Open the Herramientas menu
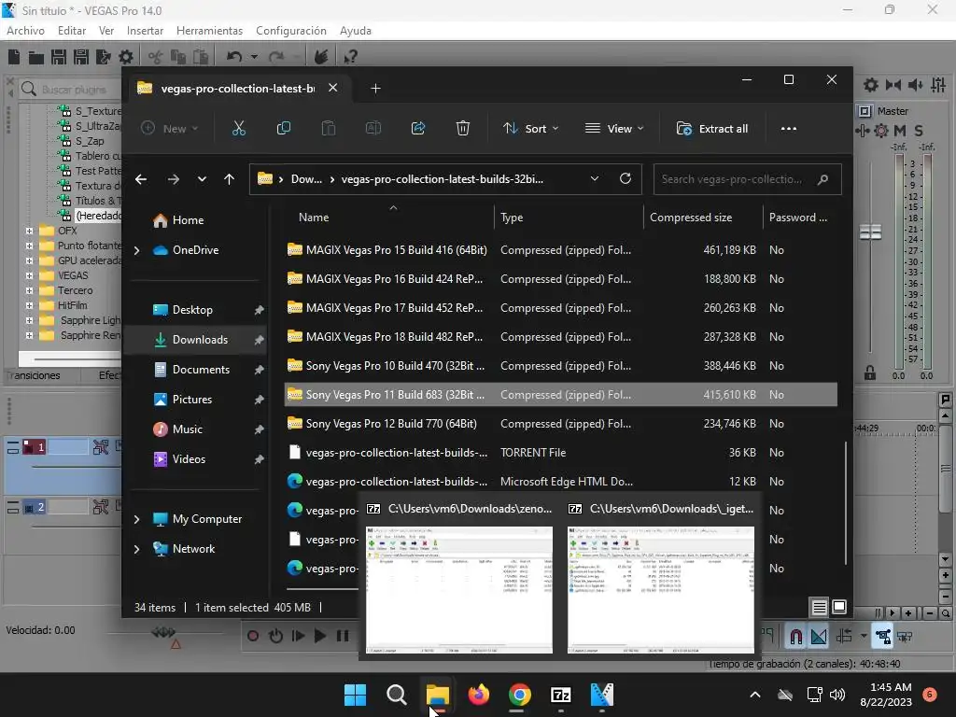The height and width of the screenshot is (717, 956). point(209,31)
